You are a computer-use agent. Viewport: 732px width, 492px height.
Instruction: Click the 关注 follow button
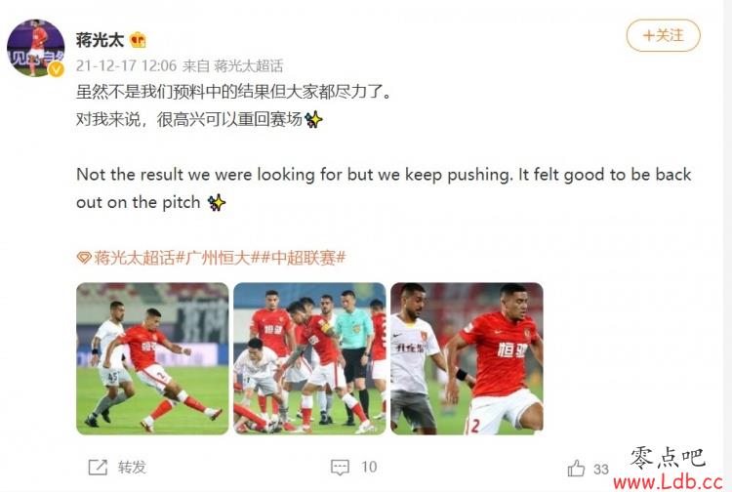click(663, 35)
